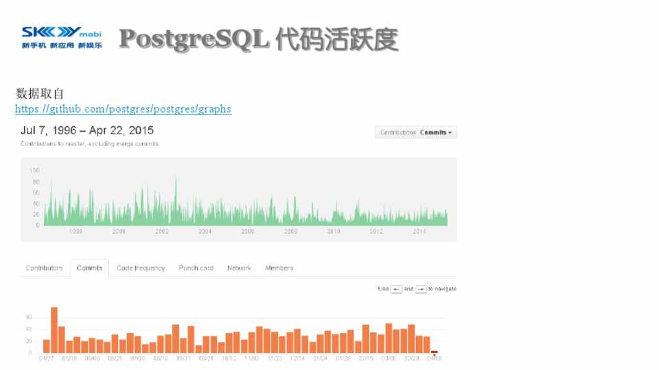Screen dimensions: 659x370
Task: Switch to the Contributors tab
Action: click(44, 268)
